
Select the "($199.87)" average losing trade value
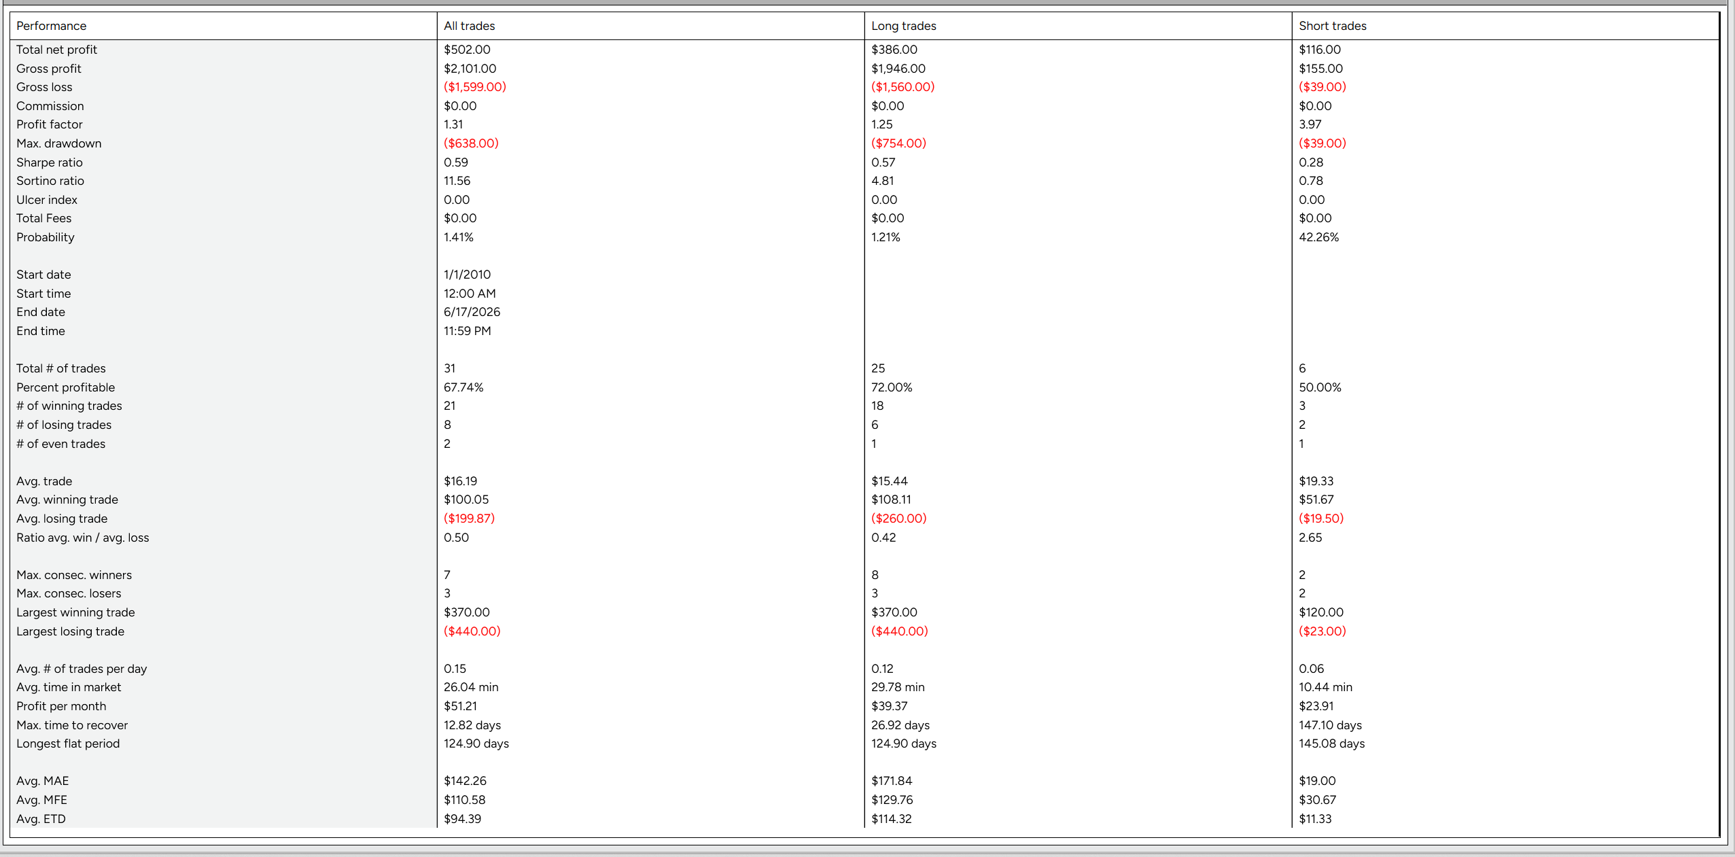[x=470, y=519]
